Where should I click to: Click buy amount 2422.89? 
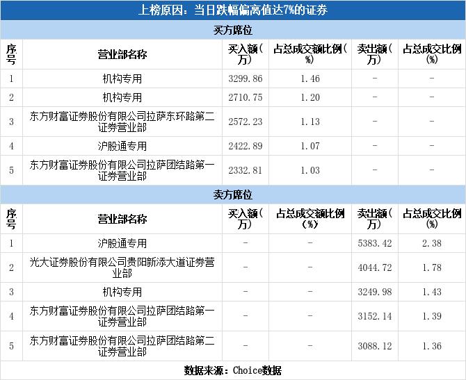(x=246, y=146)
